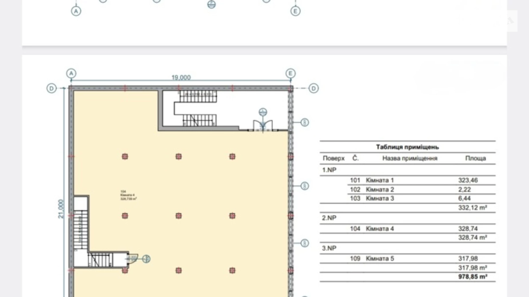Click the 'Площа' column header
Viewport: 529px width, 297px height.
click(x=475, y=158)
